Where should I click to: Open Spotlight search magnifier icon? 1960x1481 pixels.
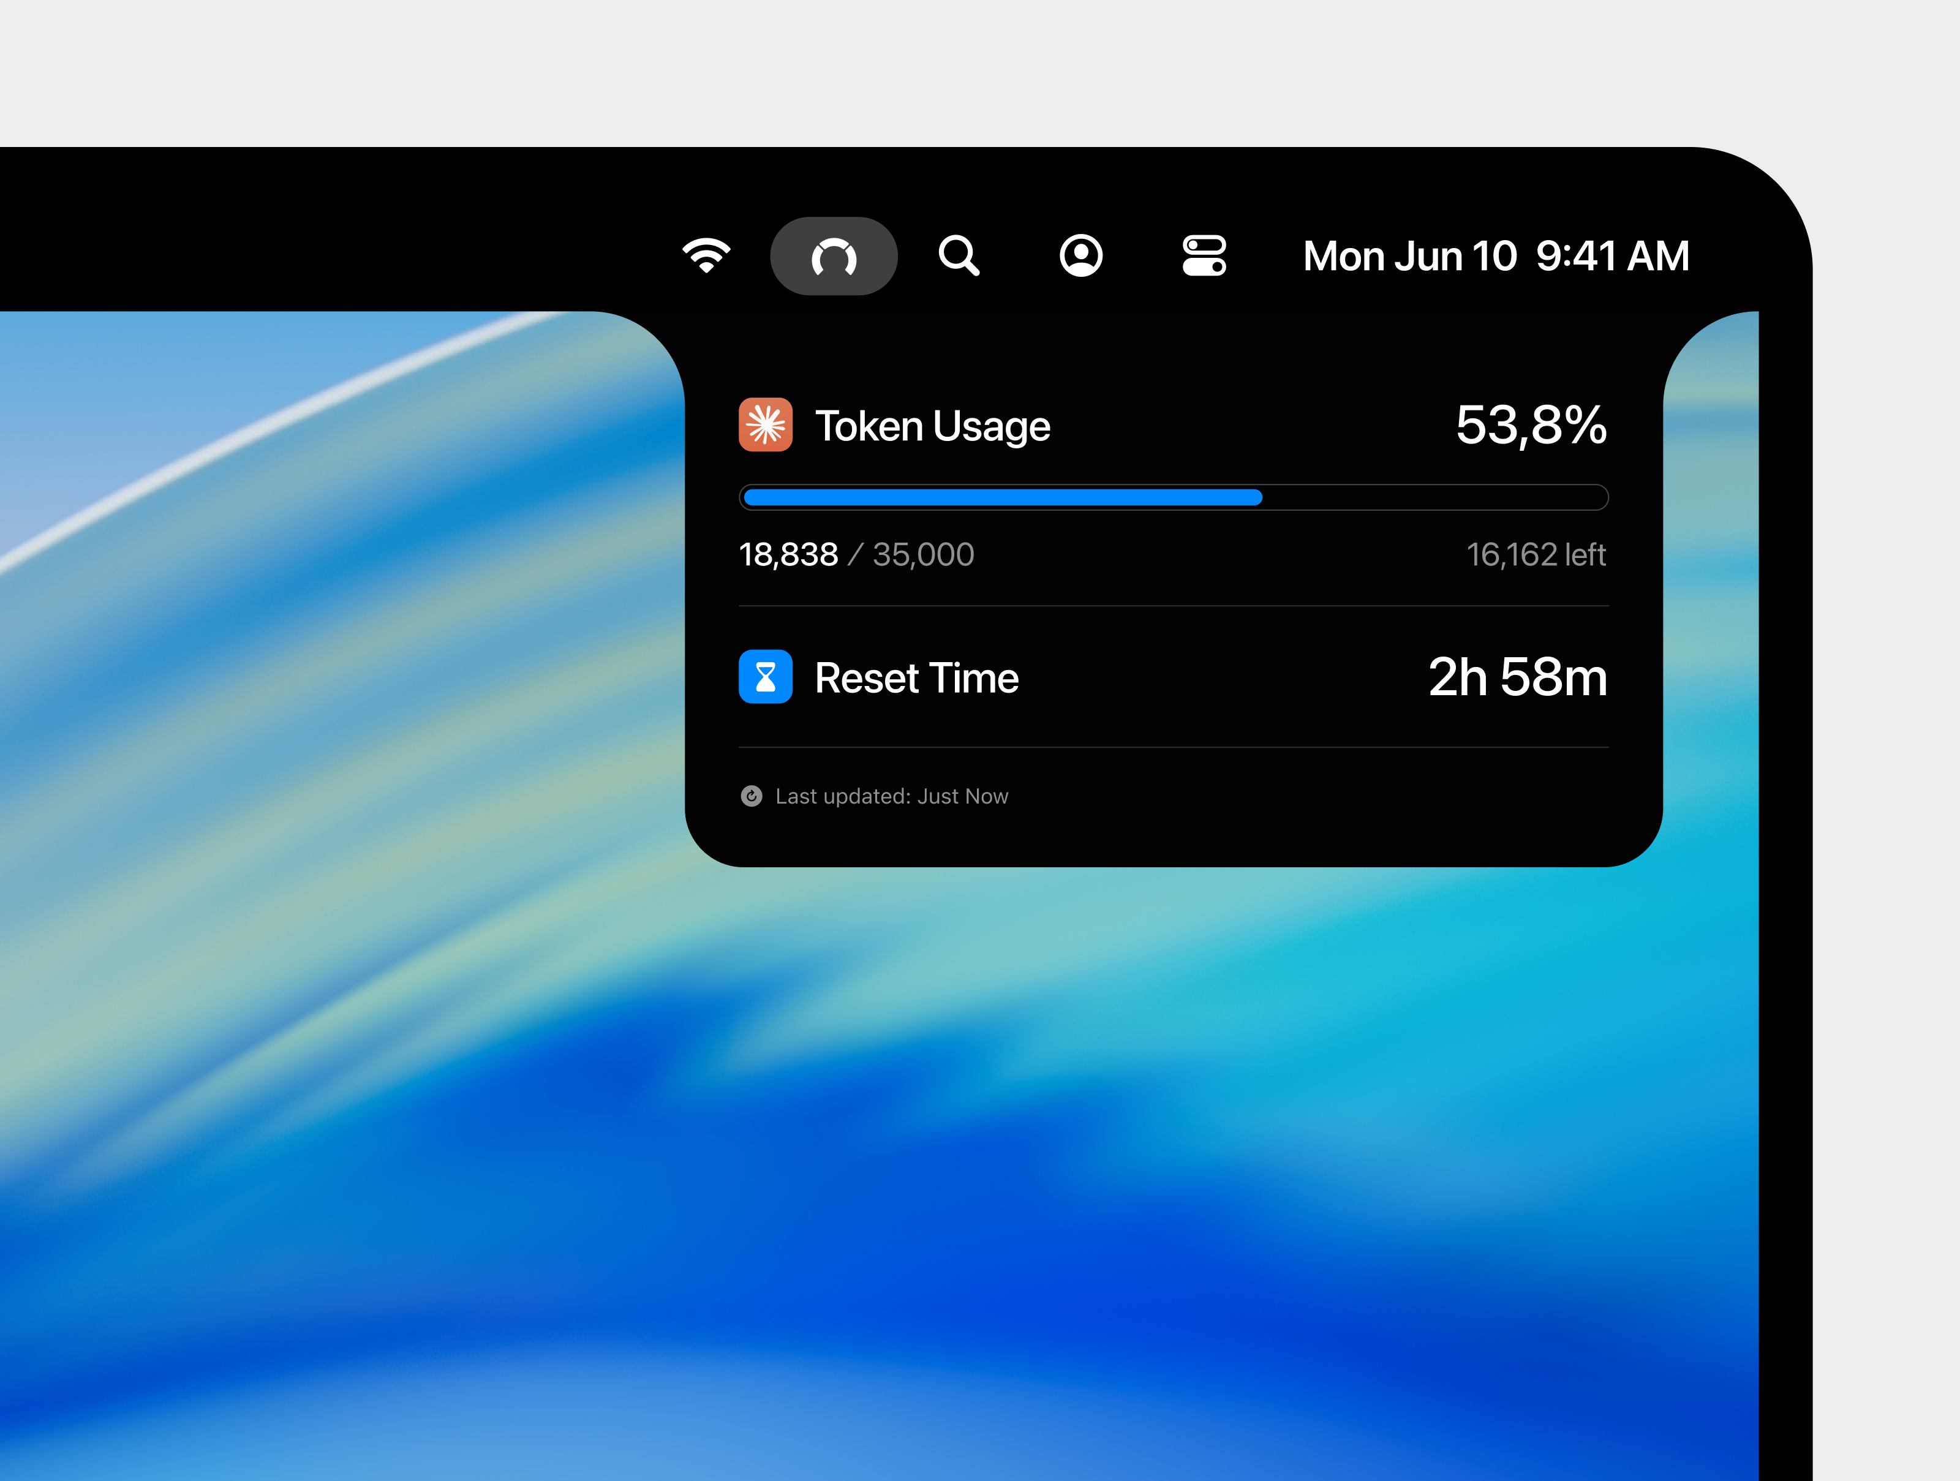coord(959,256)
